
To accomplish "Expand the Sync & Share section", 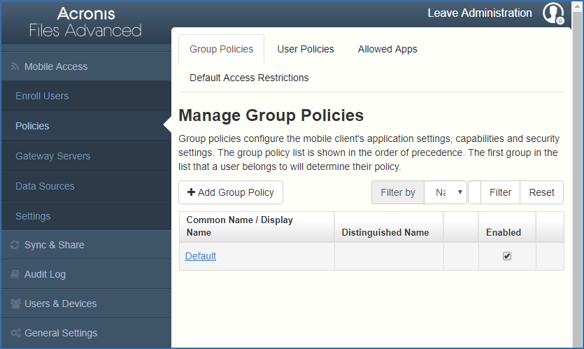I will point(86,245).
